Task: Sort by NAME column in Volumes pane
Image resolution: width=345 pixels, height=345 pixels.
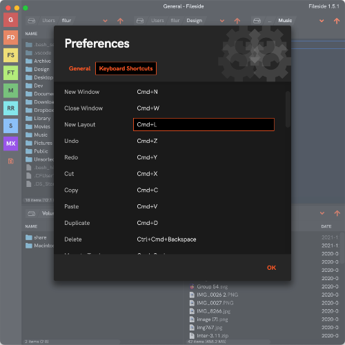Action: (x=31, y=226)
